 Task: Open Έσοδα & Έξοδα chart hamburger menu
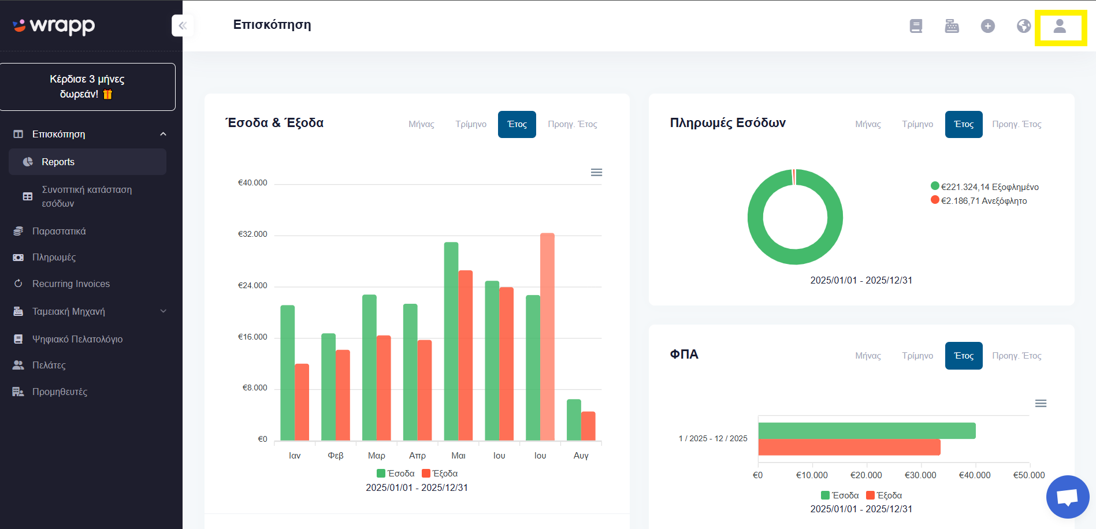pos(596,173)
